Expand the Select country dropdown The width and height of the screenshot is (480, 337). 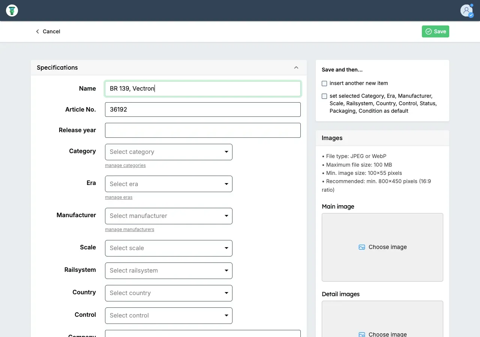pyautogui.click(x=169, y=293)
